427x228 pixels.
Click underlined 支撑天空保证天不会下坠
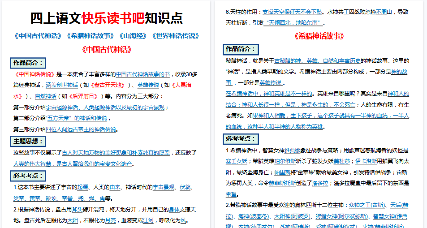click(292, 12)
